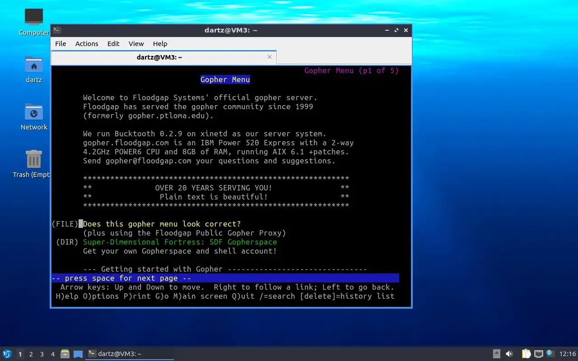
Task: Click the show desktop icon in taskbar
Action: click(78, 354)
